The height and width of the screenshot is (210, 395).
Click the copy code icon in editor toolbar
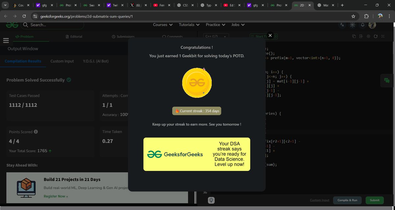(x=354, y=36)
